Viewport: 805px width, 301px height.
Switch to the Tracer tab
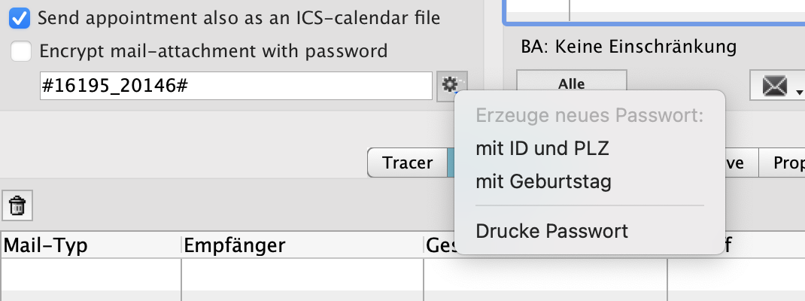pos(407,163)
